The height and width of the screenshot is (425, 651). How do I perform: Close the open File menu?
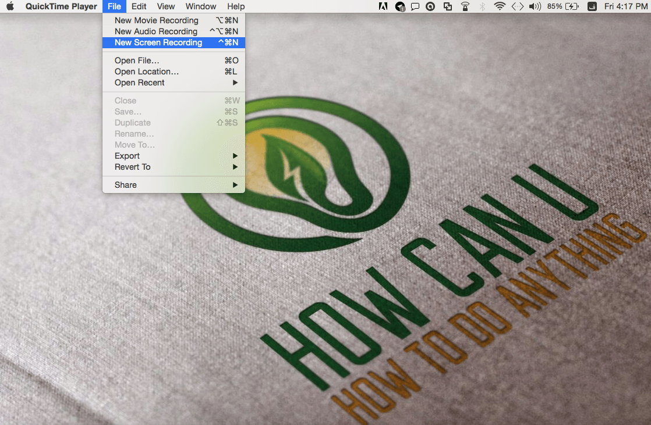(x=114, y=6)
